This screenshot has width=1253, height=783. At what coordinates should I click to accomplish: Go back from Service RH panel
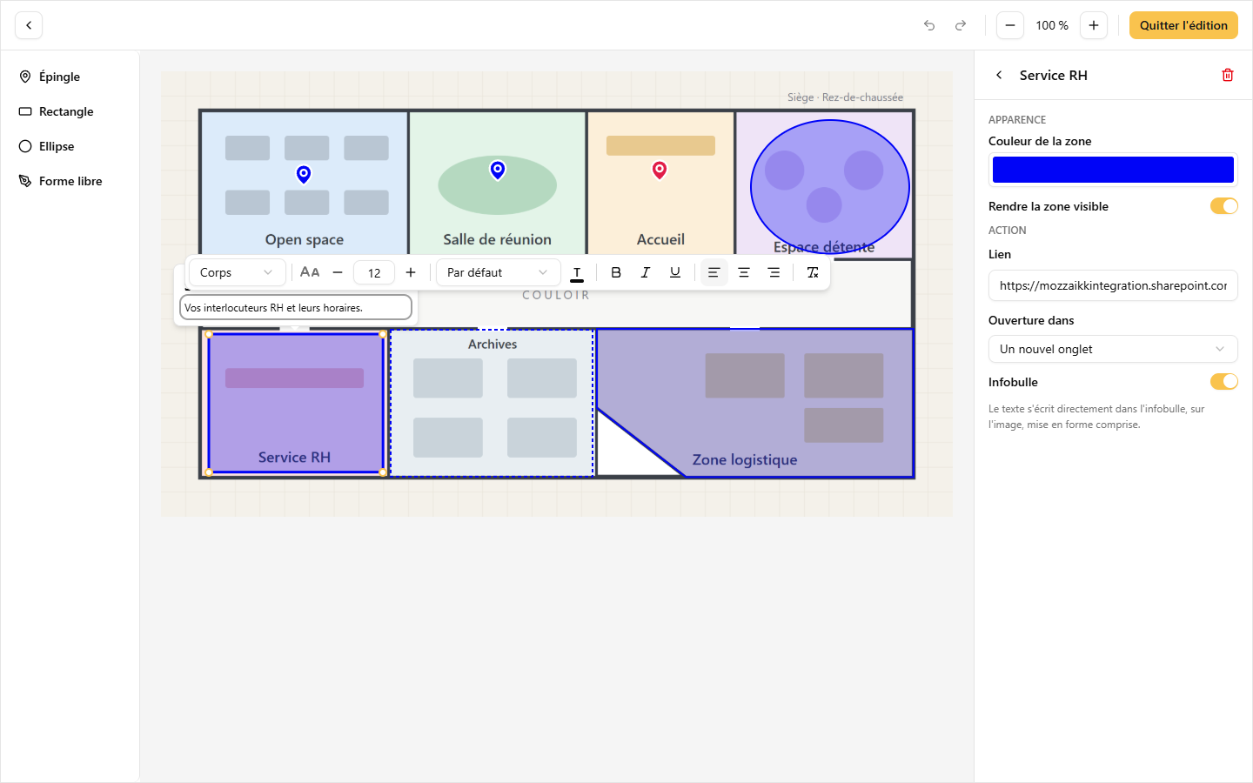pos(999,75)
